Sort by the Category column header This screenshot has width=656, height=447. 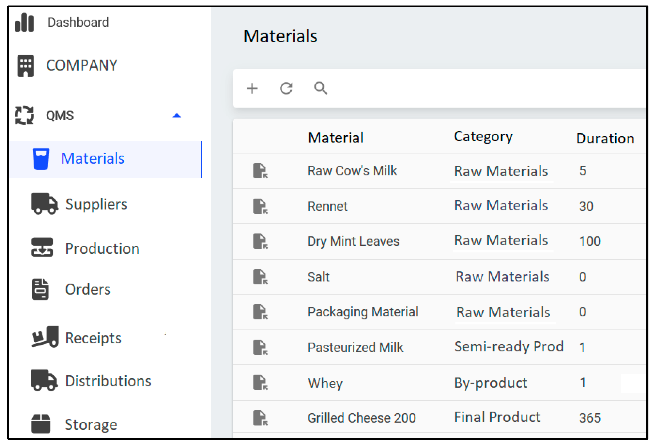coord(483,137)
